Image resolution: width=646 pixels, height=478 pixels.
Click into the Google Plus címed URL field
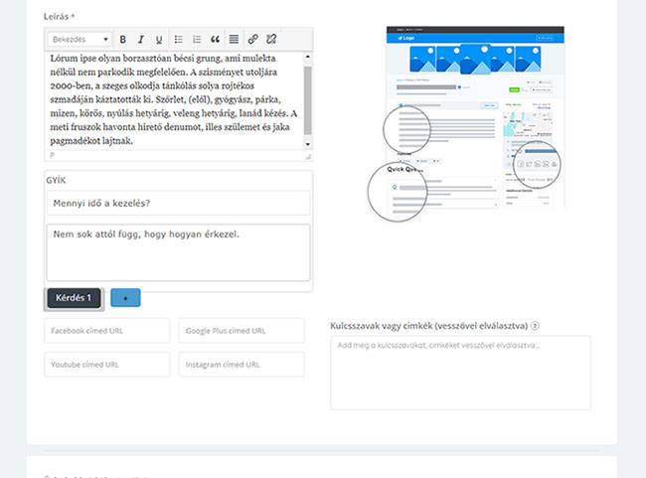(x=242, y=332)
